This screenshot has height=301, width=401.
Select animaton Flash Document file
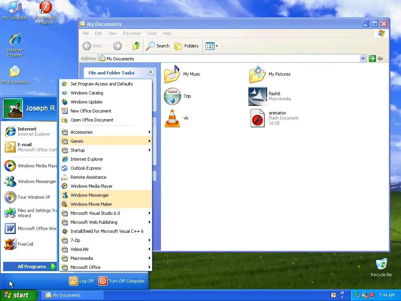(275, 118)
